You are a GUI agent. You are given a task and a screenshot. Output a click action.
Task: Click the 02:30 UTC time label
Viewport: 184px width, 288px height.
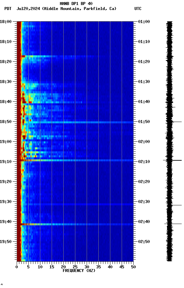144,202
